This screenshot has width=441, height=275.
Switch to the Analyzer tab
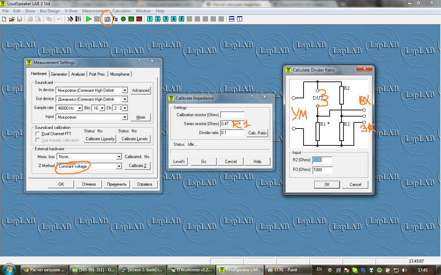pyautogui.click(x=78, y=74)
